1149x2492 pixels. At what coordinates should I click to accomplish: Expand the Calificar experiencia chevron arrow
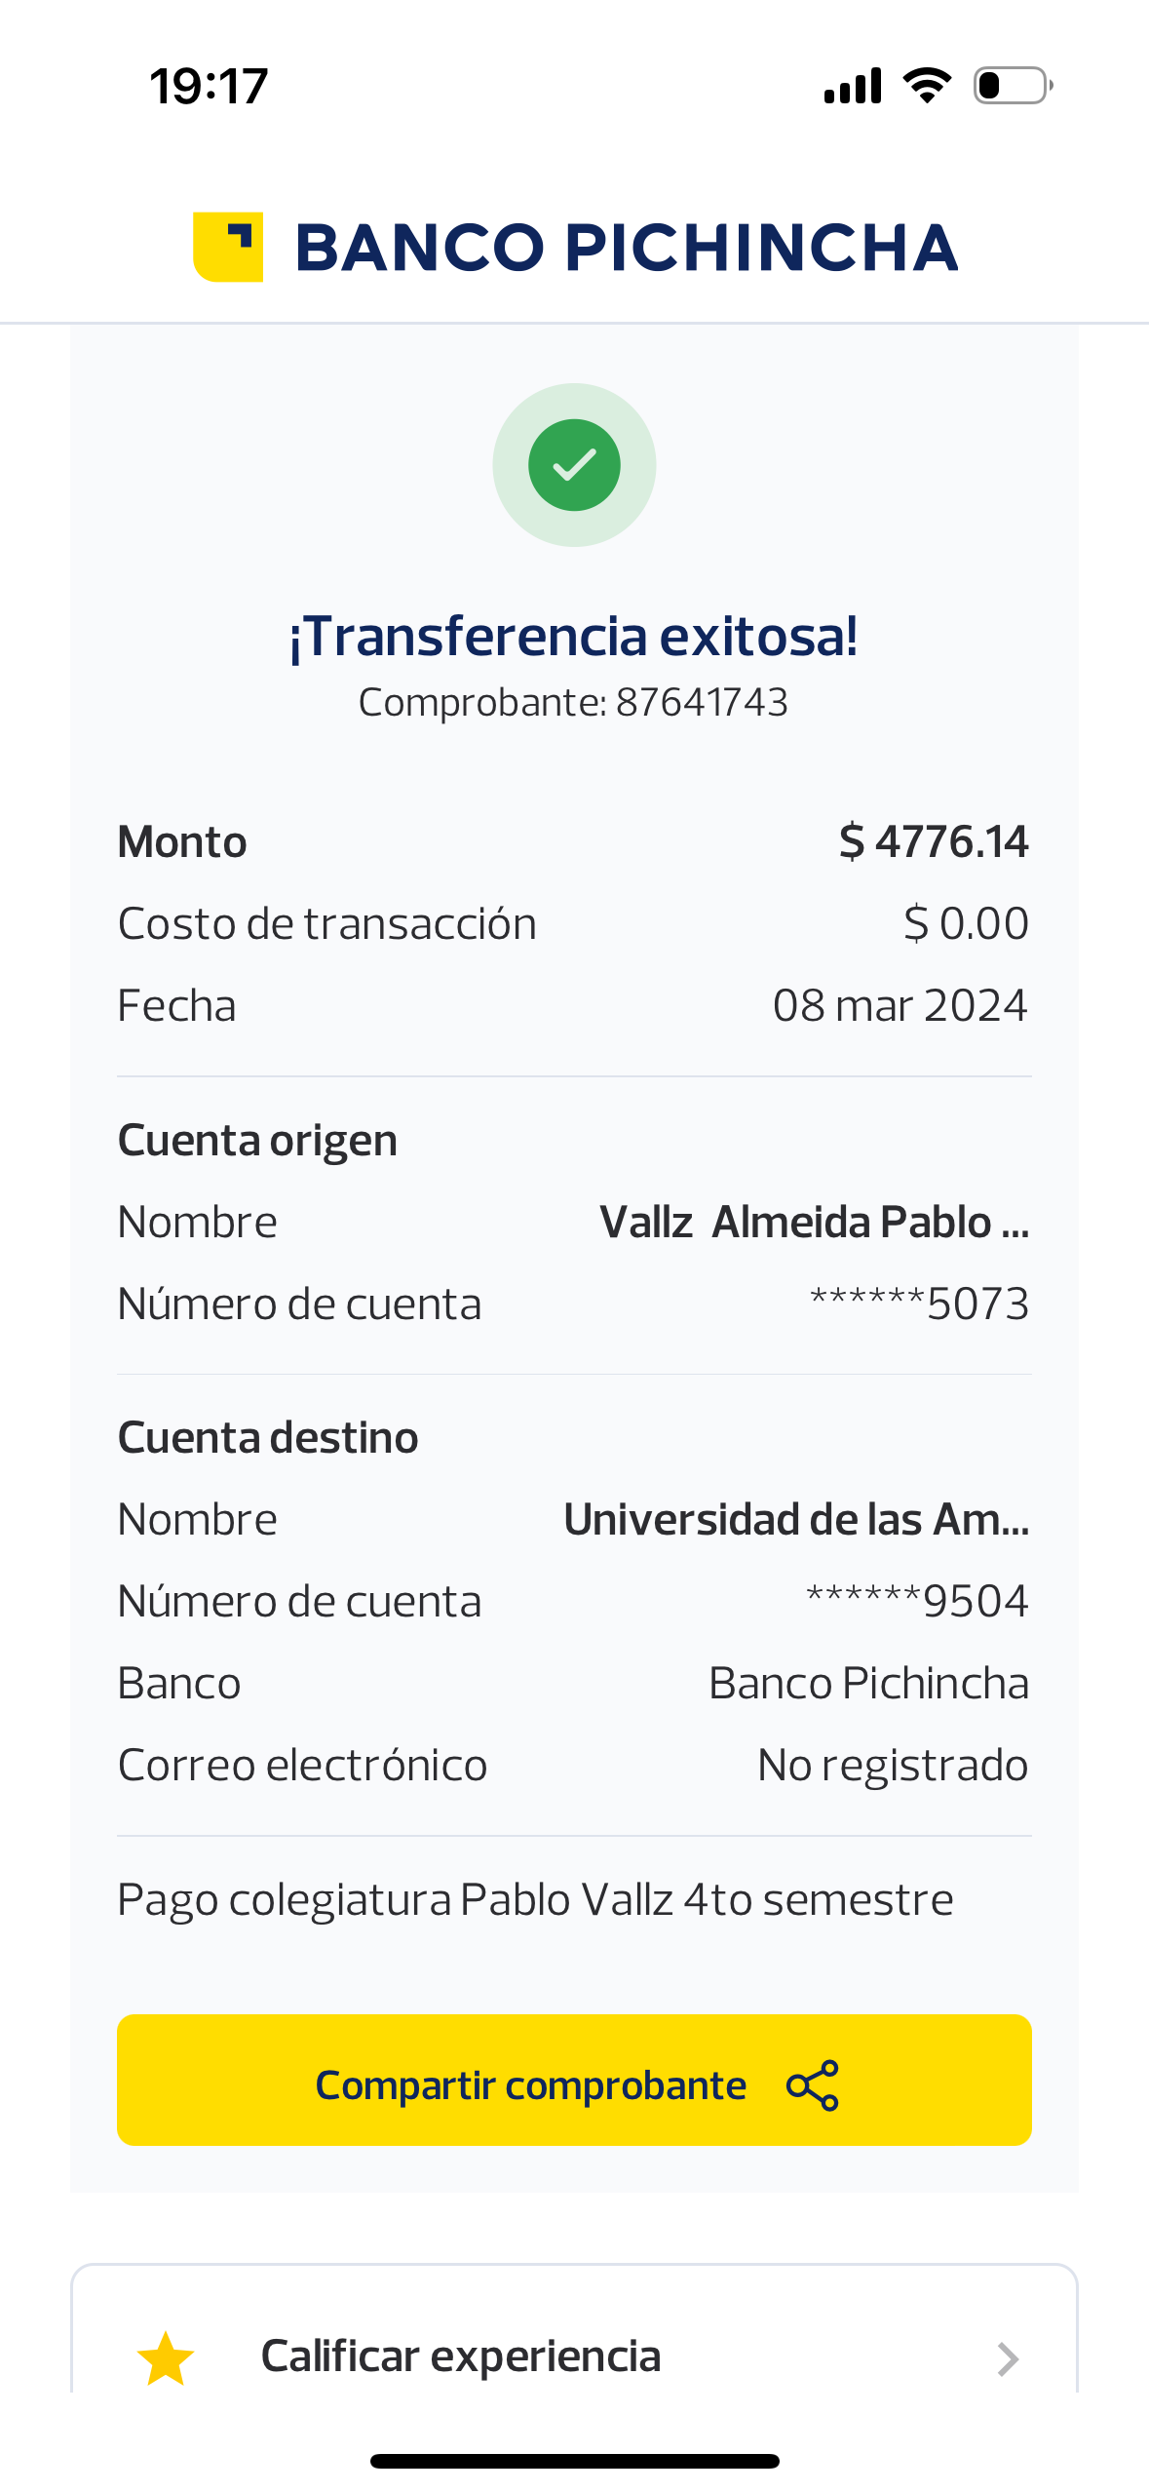tap(1008, 2358)
